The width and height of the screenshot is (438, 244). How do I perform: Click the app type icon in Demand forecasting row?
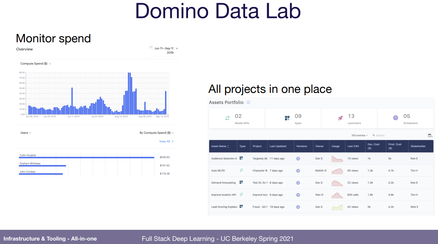241,182
